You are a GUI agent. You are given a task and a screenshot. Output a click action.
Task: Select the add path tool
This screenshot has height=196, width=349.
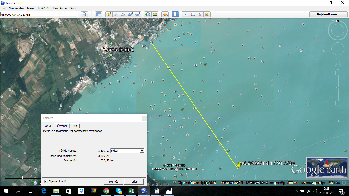(x=123, y=14)
